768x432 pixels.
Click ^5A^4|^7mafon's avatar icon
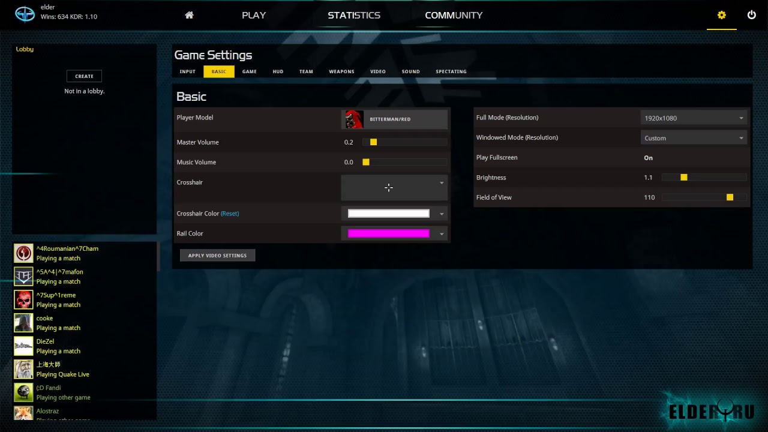(x=23, y=277)
